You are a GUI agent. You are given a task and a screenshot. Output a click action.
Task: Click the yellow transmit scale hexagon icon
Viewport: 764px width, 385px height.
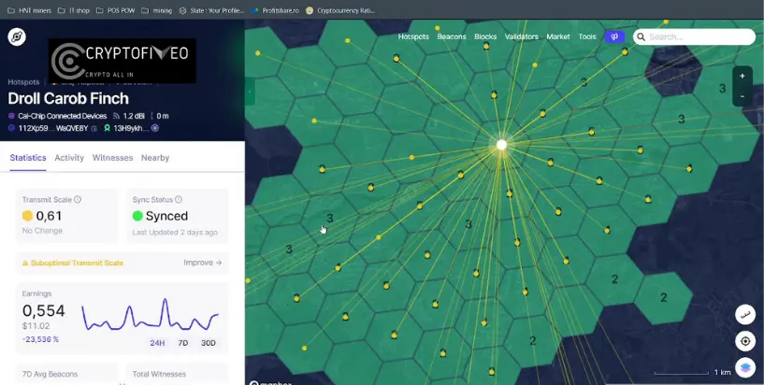pyautogui.click(x=27, y=216)
